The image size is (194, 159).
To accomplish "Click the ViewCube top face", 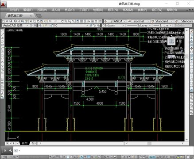I will [x=171, y=41].
